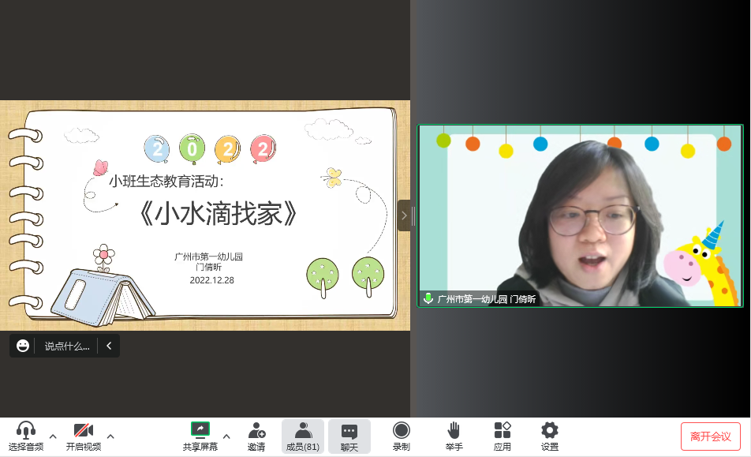Turn on the camera with 开启视频
This screenshot has width=751, height=457.
click(x=84, y=431)
